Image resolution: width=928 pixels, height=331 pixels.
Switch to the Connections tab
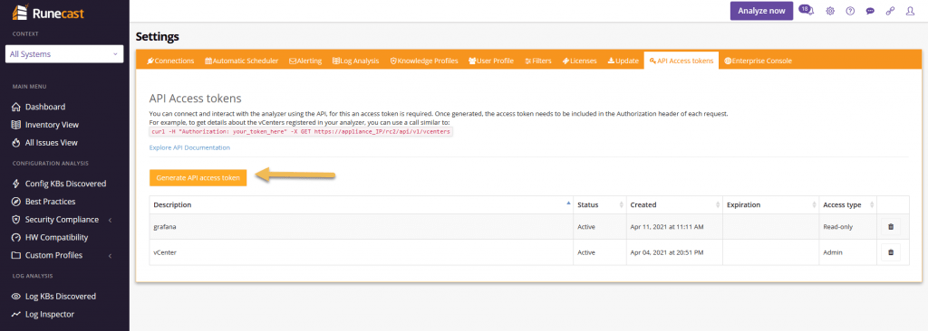(x=170, y=61)
